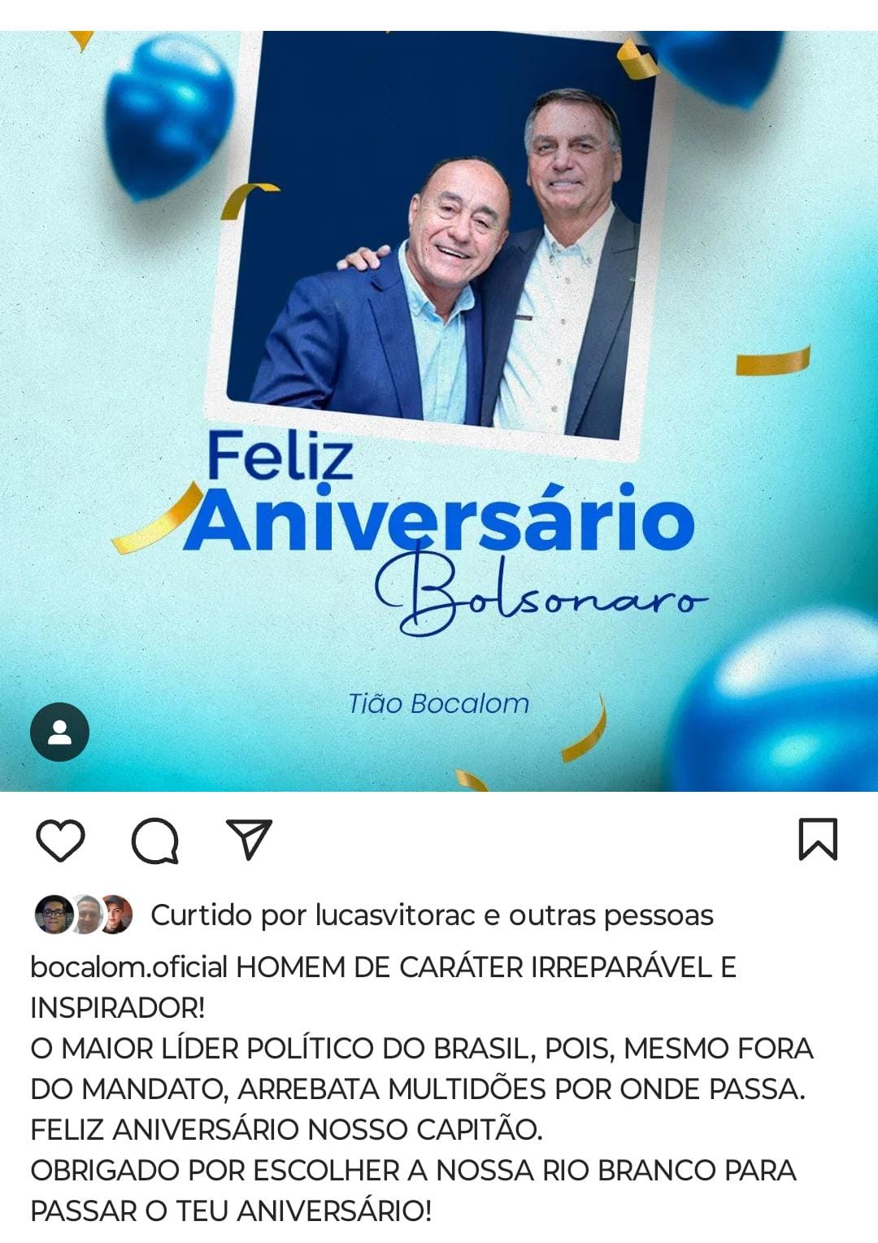This screenshot has height=1243, width=878.
Task: Tap the second liker avatar
Action: click(x=86, y=915)
